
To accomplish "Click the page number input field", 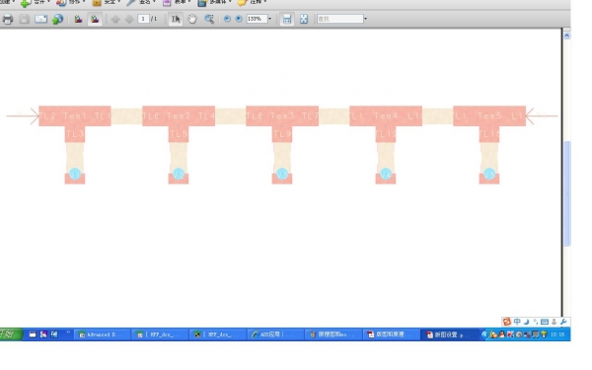I will [143, 19].
